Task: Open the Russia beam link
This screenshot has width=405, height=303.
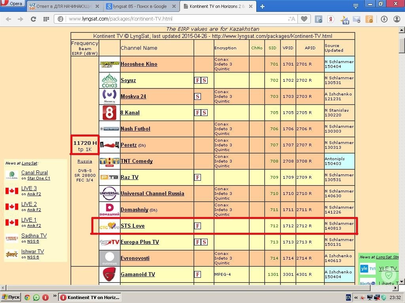Action: click(85, 161)
